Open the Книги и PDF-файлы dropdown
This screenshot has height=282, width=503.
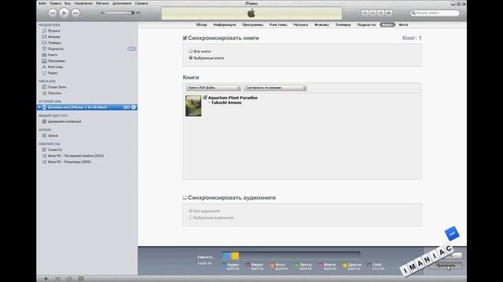click(214, 88)
